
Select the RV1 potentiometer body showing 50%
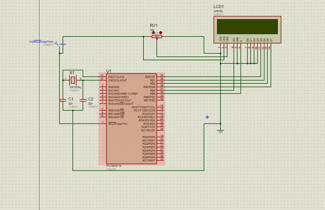click(x=157, y=37)
